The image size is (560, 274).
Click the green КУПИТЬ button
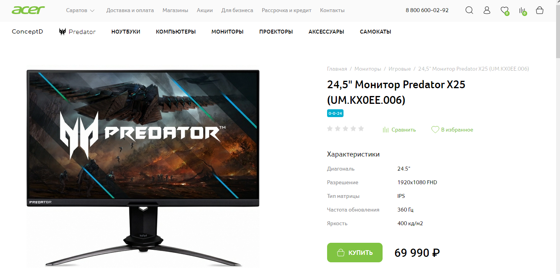point(355,253)
